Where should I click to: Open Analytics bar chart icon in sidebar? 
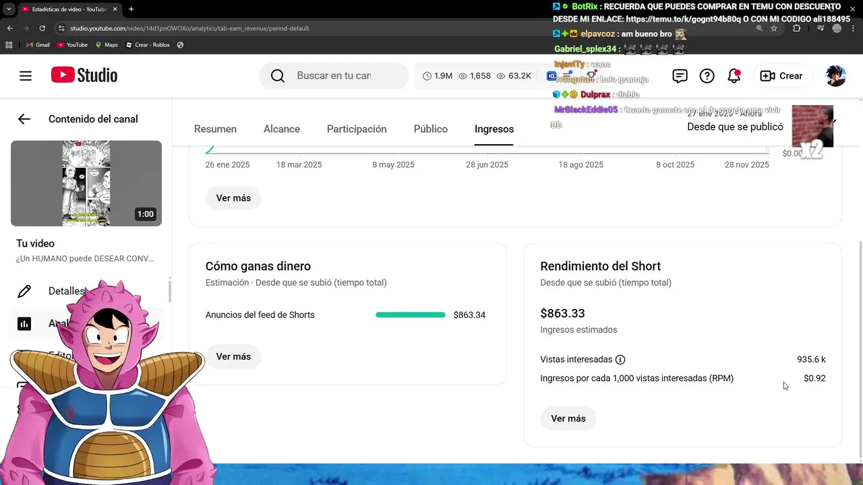tap(24, 324)
